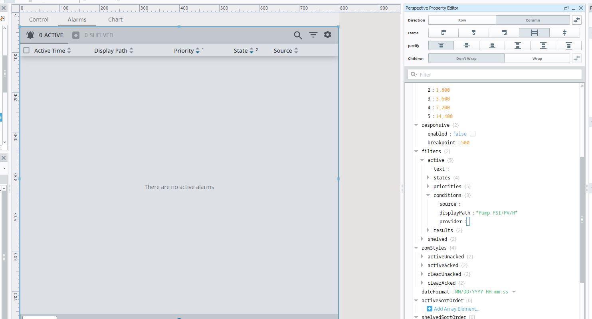Click the provider value input box
Viewport: 592px width, 319px height.
pyautogui.click(x=468, y=221)
